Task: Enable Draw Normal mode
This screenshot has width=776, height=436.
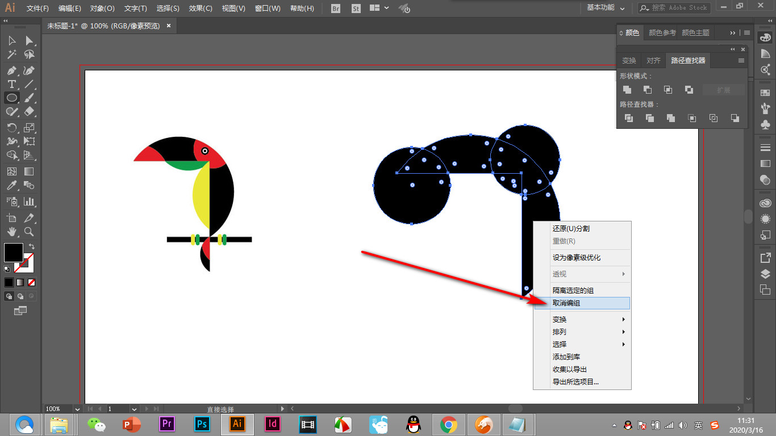Action: [9, 296]
